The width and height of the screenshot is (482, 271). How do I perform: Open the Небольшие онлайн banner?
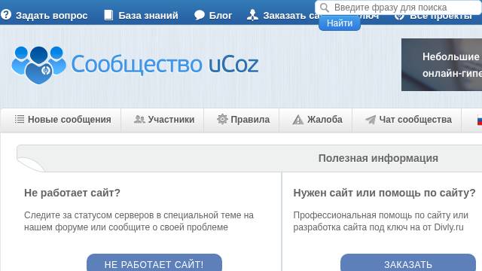click(x=442, y=65)
